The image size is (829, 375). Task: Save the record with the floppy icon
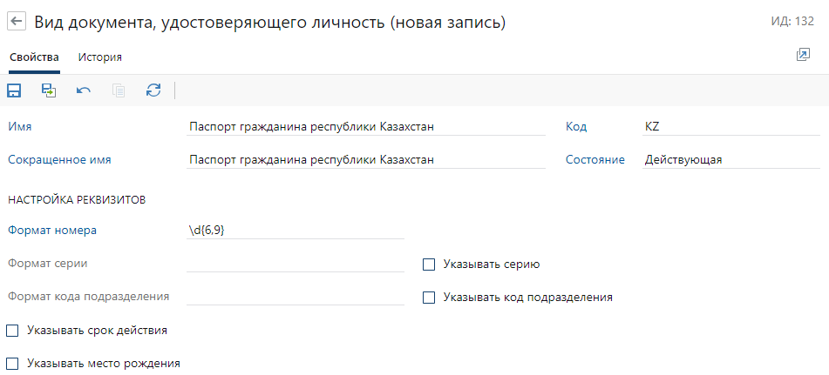tap(14, 90)
